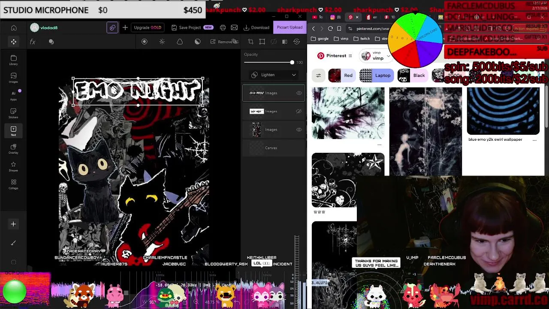Click Remove BG button
The image size is (549, 309).
coord(224,42)
